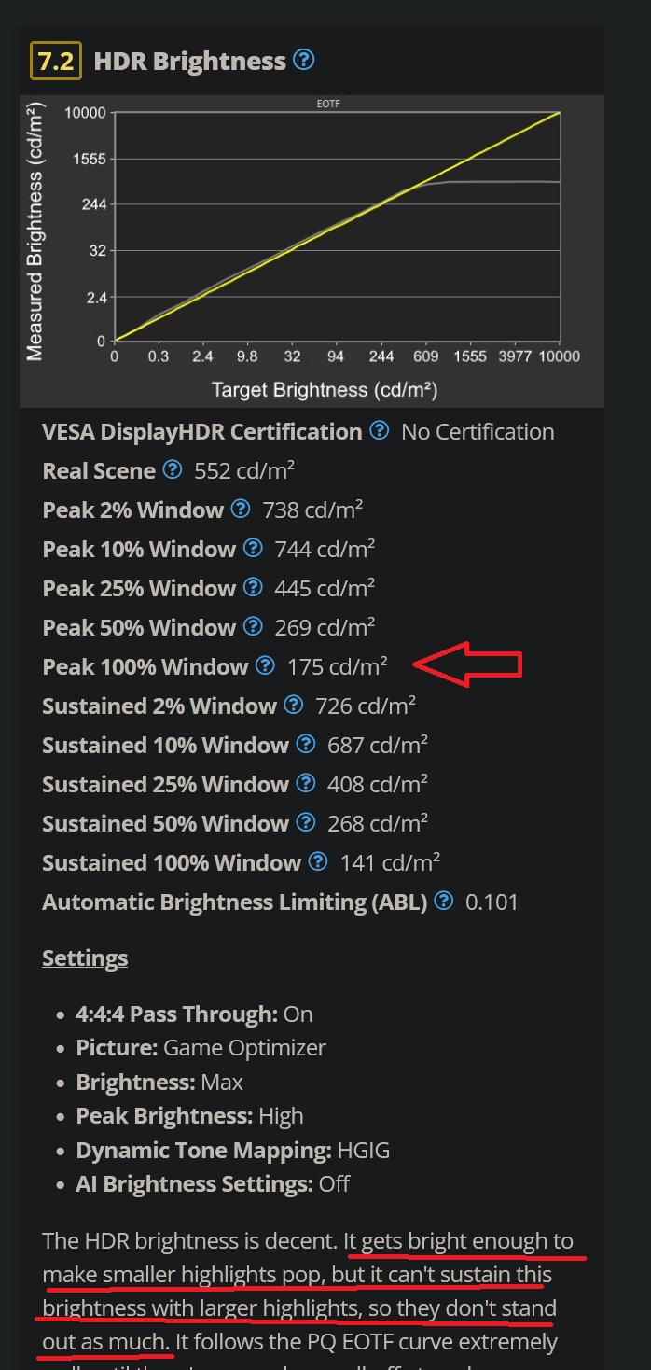This screenshot has height=1370, width=651.
Task: Open help for Sustained 100% Window
Action: pyautogui.click(x=317, y=862)
